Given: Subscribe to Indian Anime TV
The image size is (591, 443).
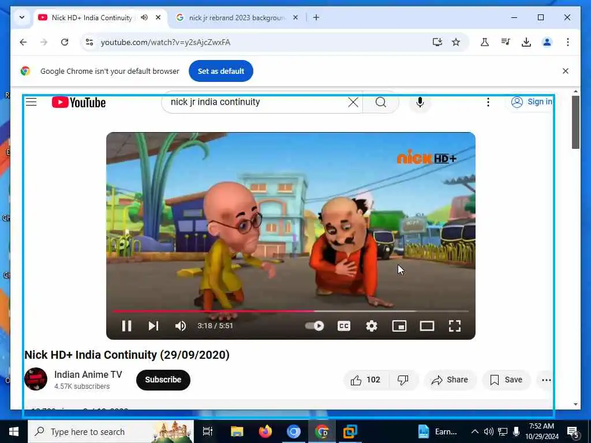Looking at the screenshot, I should coord(163,380).
